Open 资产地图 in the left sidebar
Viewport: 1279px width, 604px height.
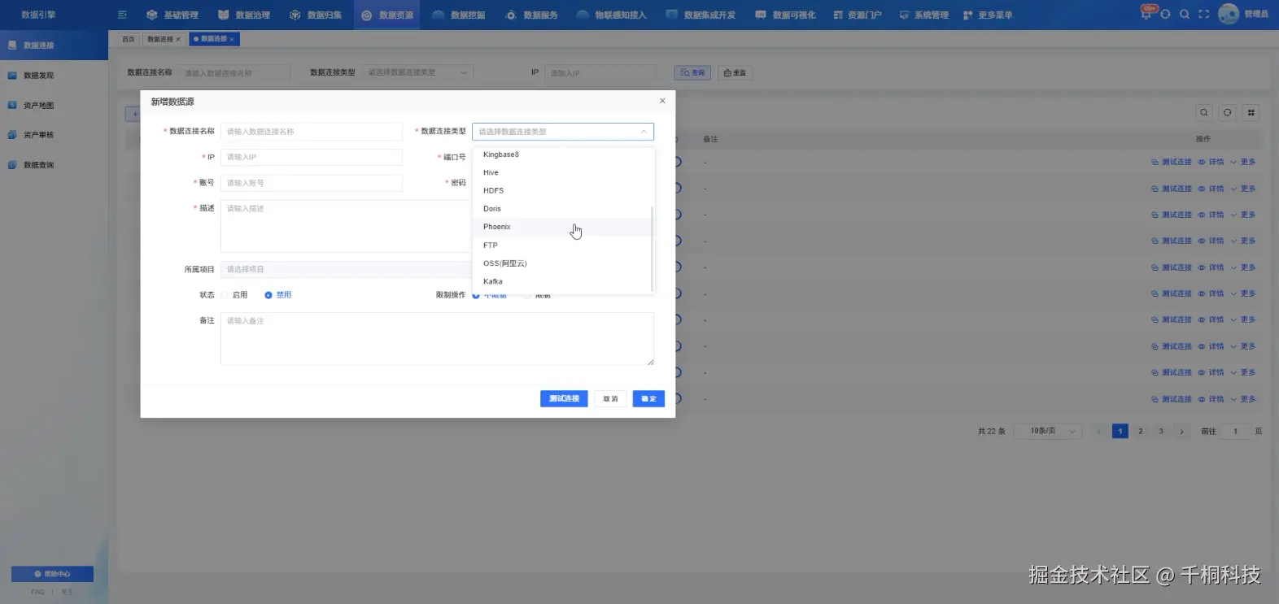pos(54,105)
